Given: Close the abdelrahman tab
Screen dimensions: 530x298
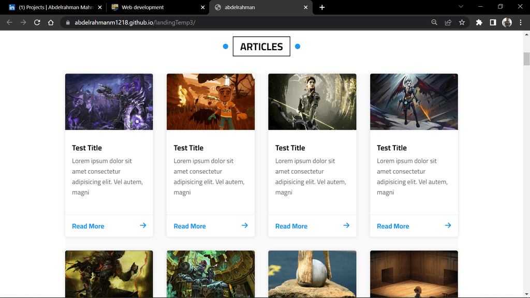Looking at the screenshot, I should 305,7.
